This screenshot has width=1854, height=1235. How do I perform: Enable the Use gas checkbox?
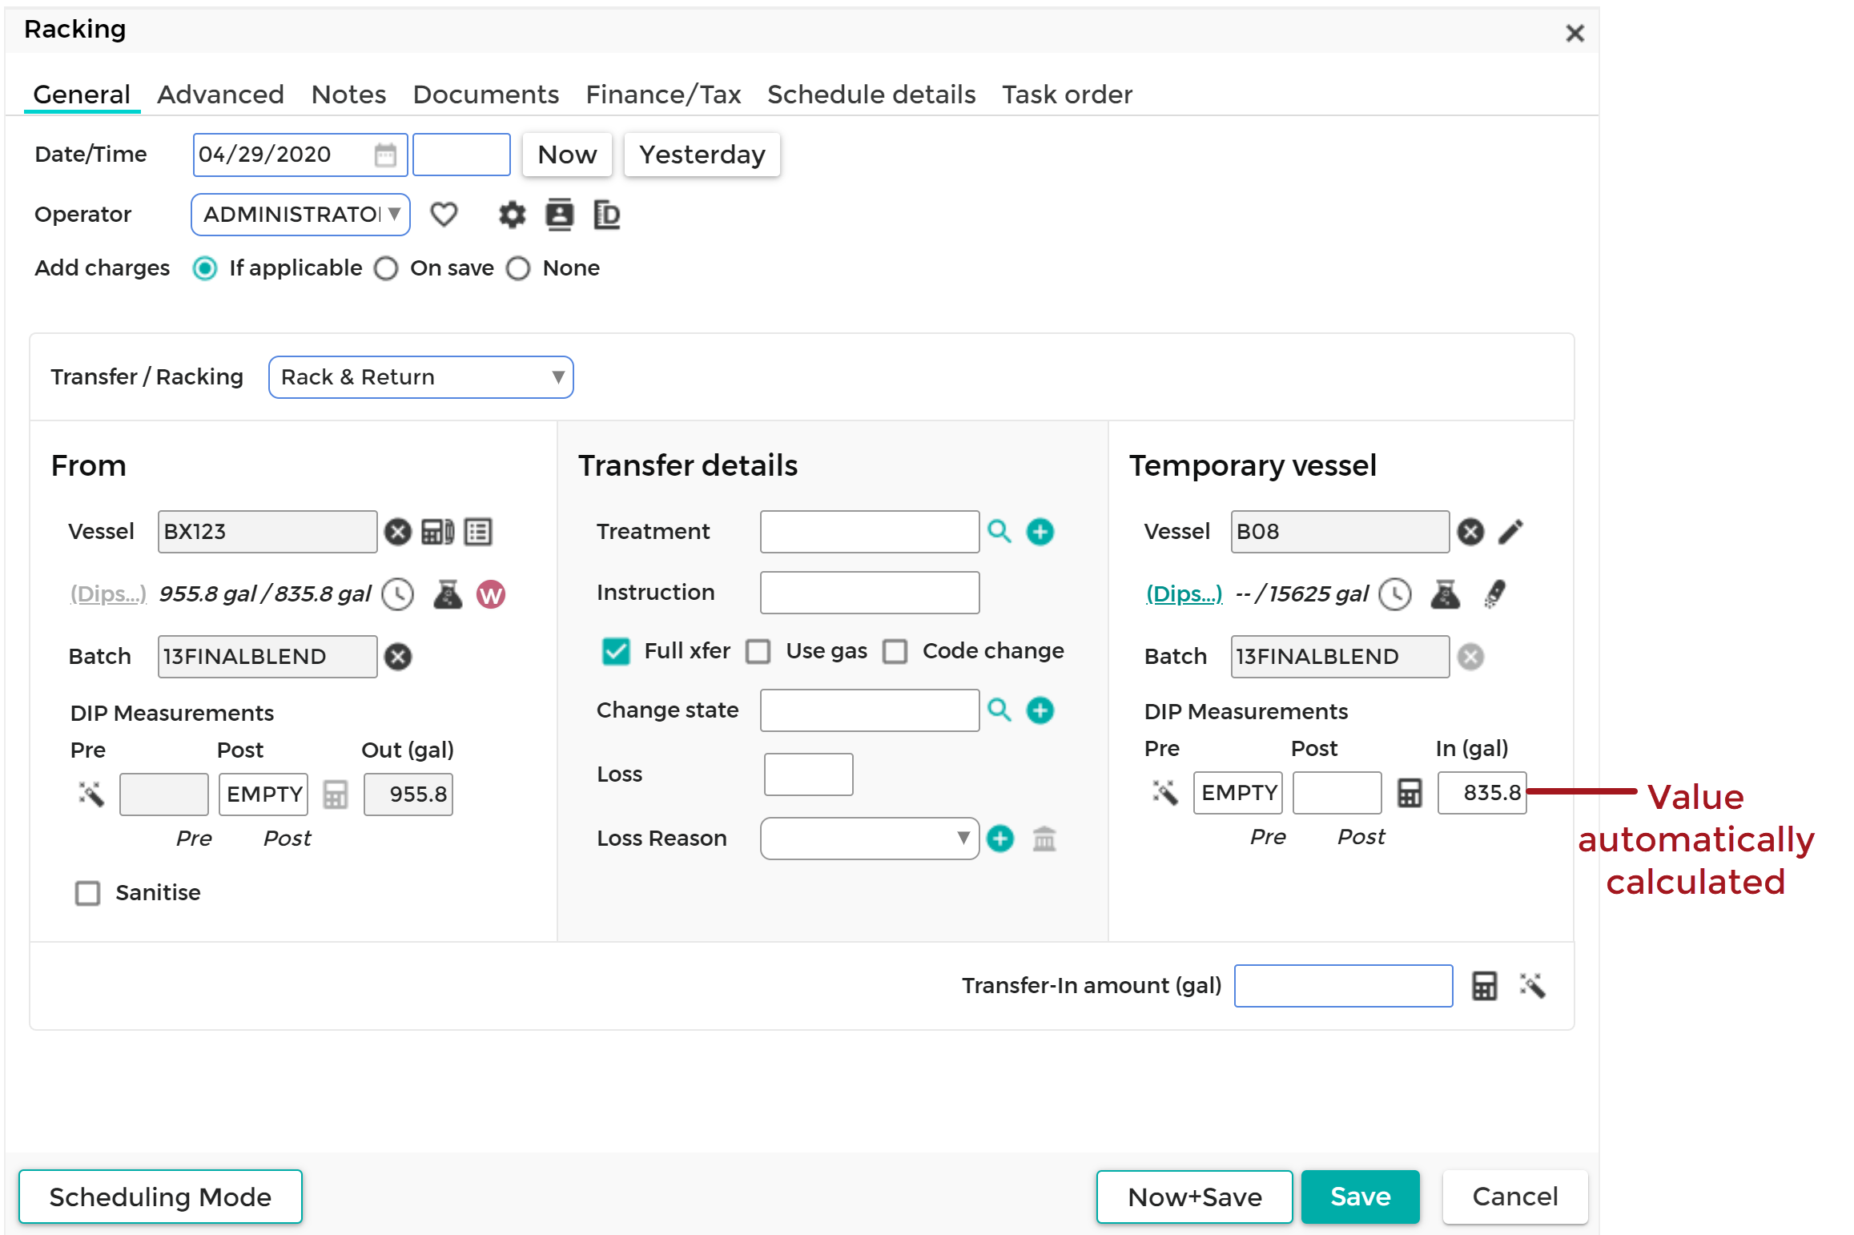coord(758,651)
